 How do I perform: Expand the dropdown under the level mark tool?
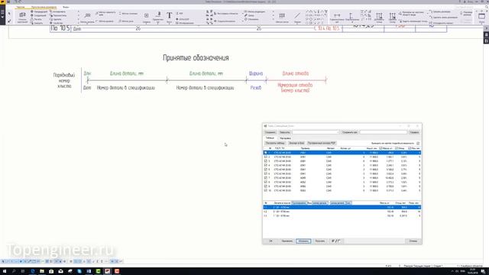point(158,23)
